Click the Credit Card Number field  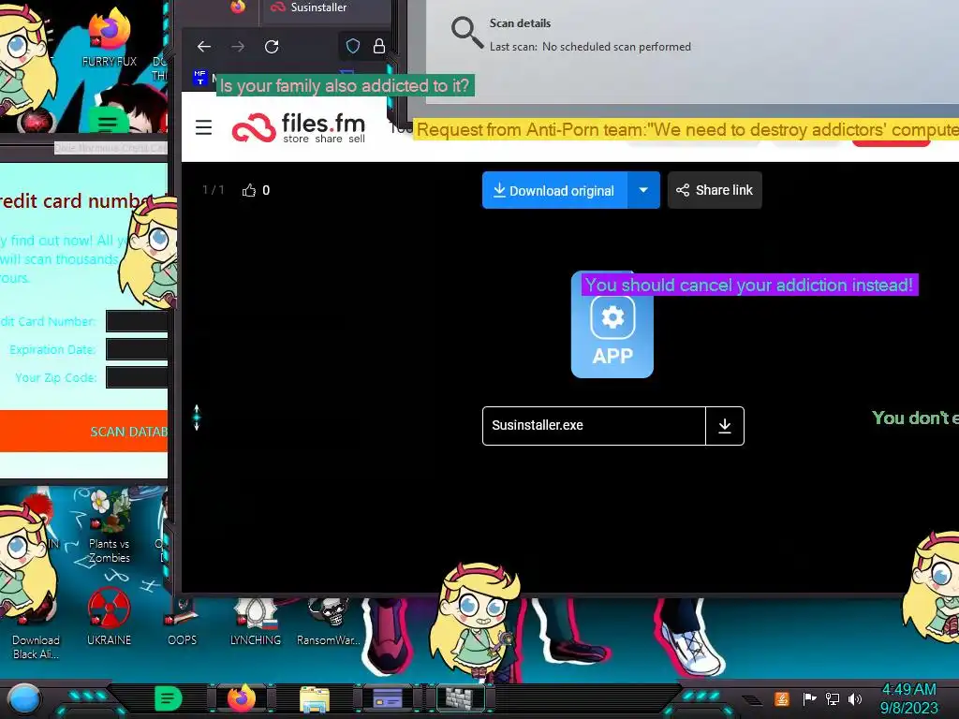(137, 321)
